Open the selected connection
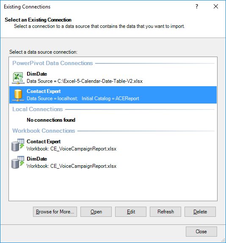 coord(96,212)
